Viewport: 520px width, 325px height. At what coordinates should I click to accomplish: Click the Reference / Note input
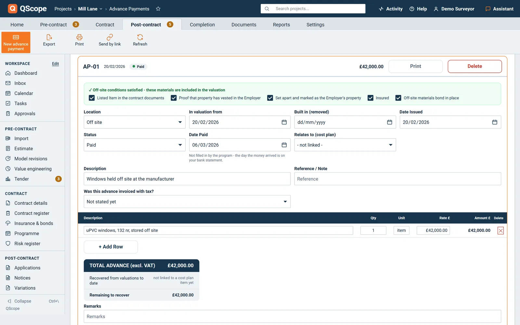click(x=398, y=179)
